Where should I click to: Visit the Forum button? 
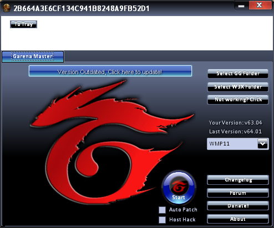click(238, 193)
